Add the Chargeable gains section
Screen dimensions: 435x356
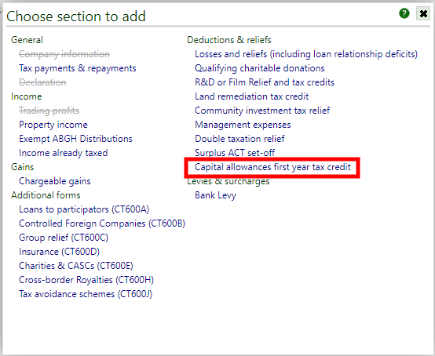(55, 181)
